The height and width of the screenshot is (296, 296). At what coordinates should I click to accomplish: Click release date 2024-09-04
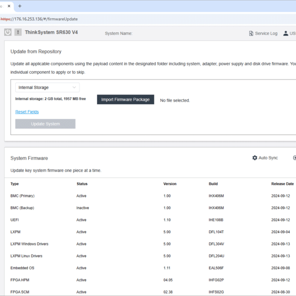pyautogui.click(x=280, y=232)
